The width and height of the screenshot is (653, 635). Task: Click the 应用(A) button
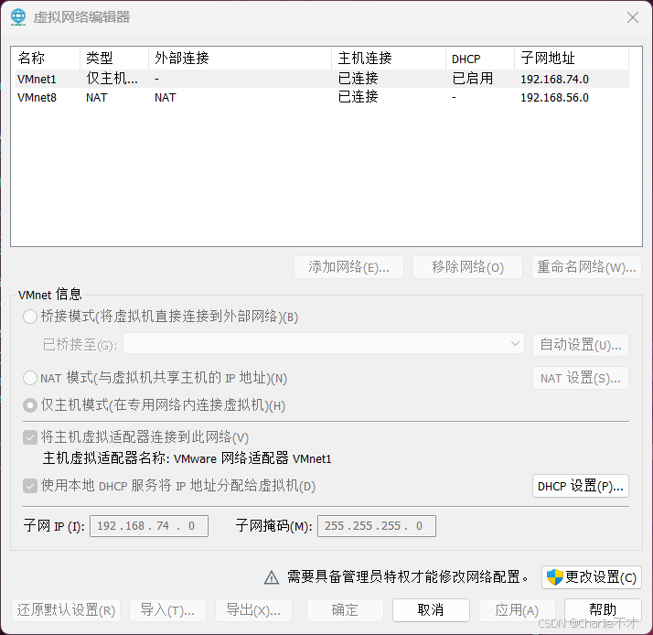pyautogui.click(x=517, y=610)
